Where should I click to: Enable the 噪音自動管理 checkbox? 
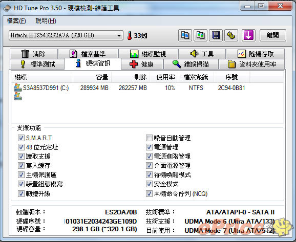tap(149, 138)
